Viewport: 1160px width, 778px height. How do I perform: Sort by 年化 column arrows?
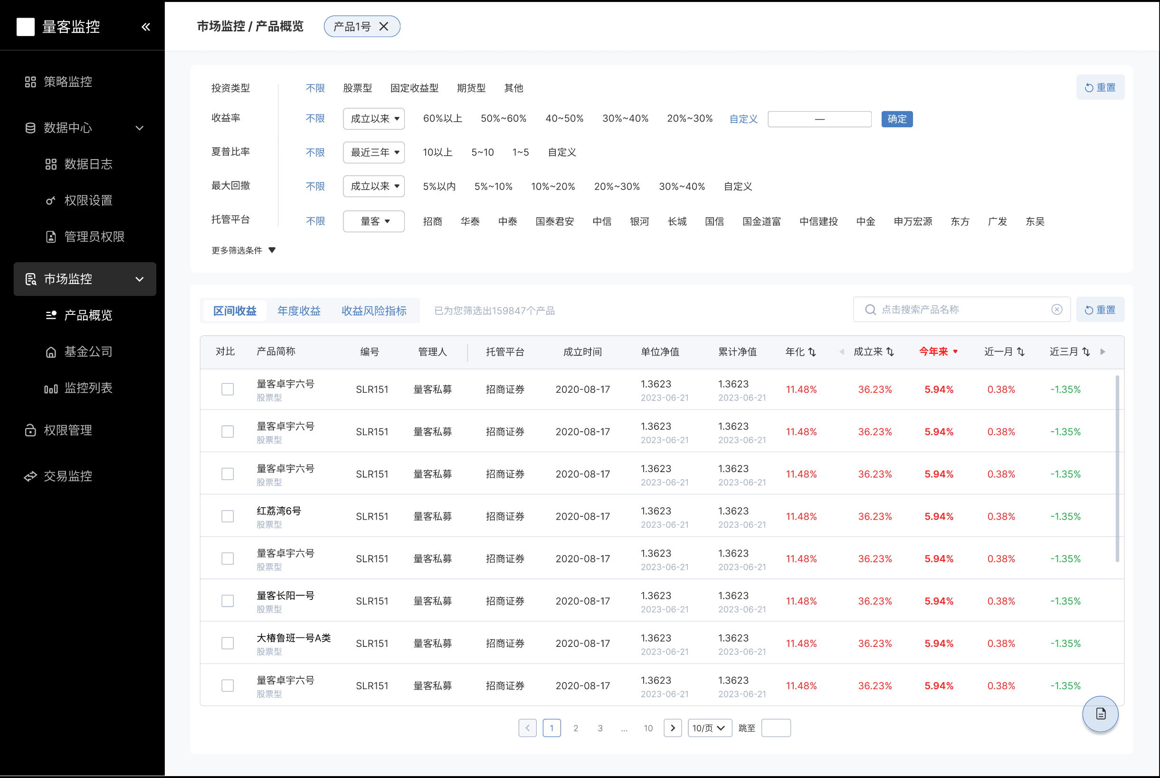[812, 352]
